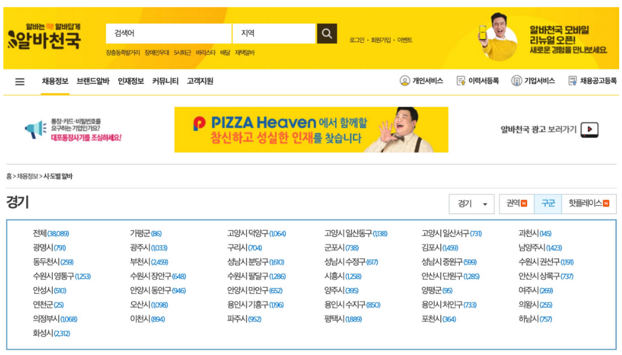This screenshot has width=622, height=355.
Task: Click the 지역 location input field
Action: pyautogui.click(x=274, y=34)
